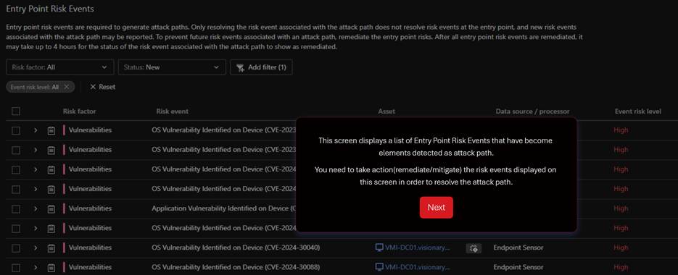Sort by the Event risk level header
Image resolution: width=678 pixels, height=275 pixels.
pos(638,111)
